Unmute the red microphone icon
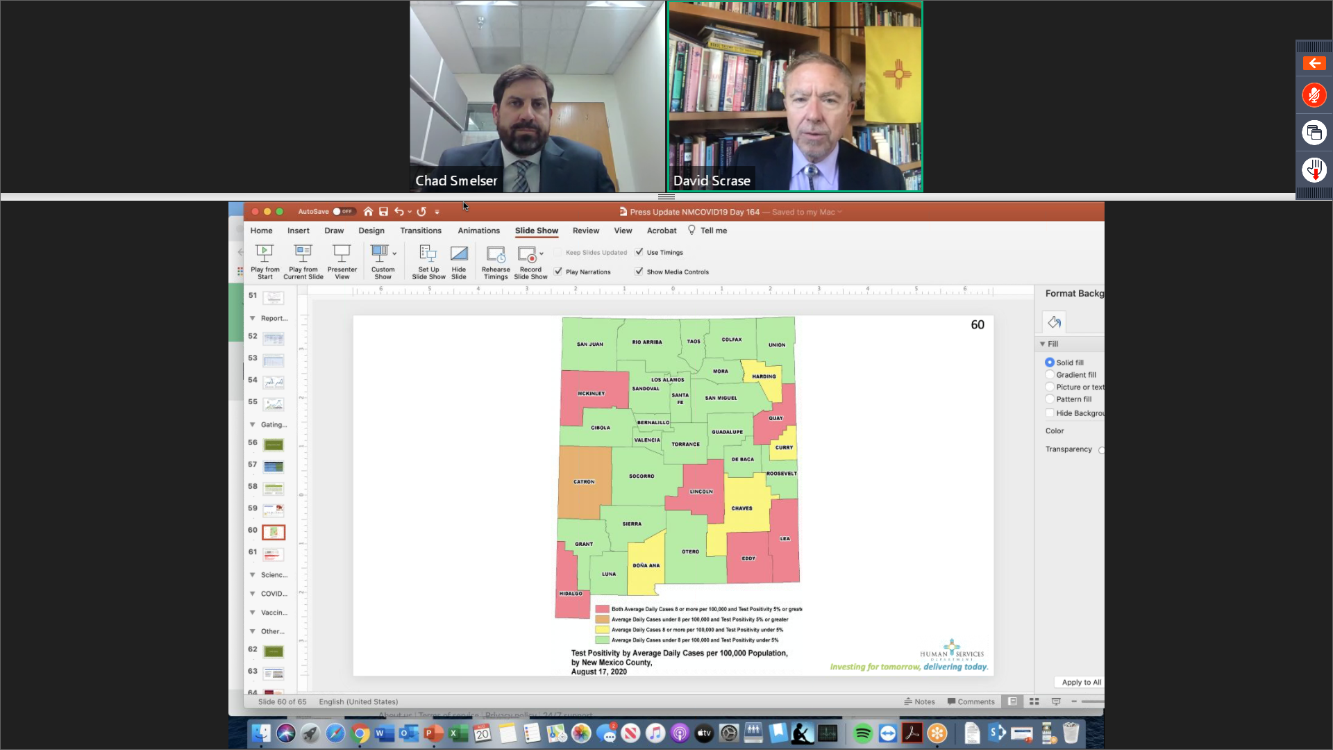 coord(1314,95)
